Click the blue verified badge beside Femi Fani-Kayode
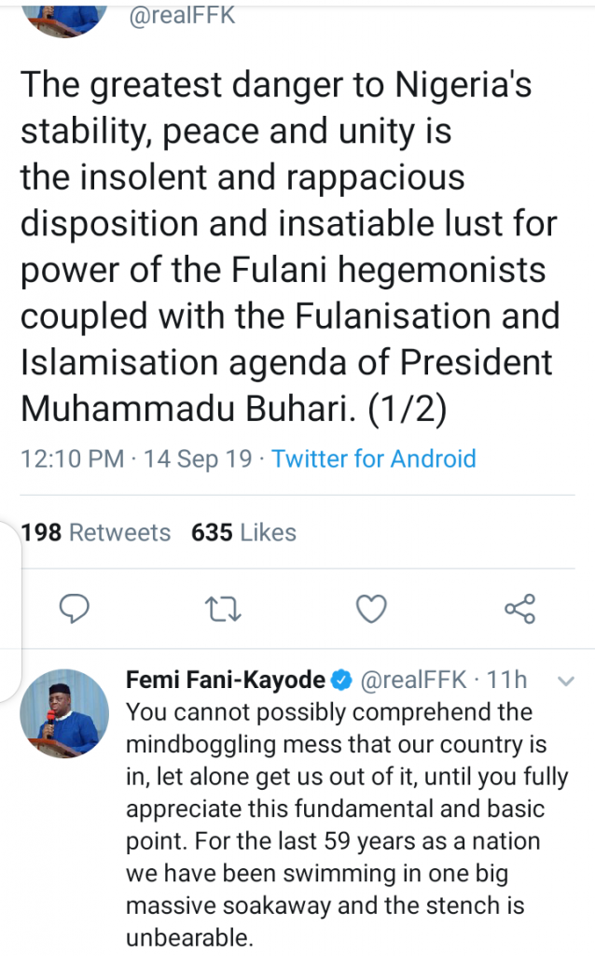This screenshot has height=956, width=595. pyautogui.click(x=343, y=682)
